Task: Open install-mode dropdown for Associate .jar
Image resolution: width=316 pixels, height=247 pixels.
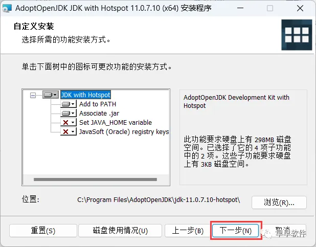Action: [69, 113]
